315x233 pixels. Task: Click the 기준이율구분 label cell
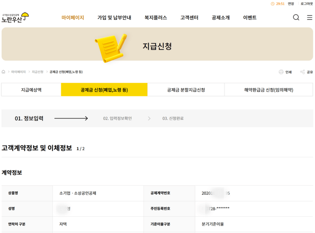[x=169, y=224]
